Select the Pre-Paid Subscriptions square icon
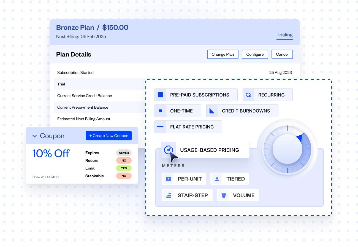The image size is (358, 247). tap(160, 95)
